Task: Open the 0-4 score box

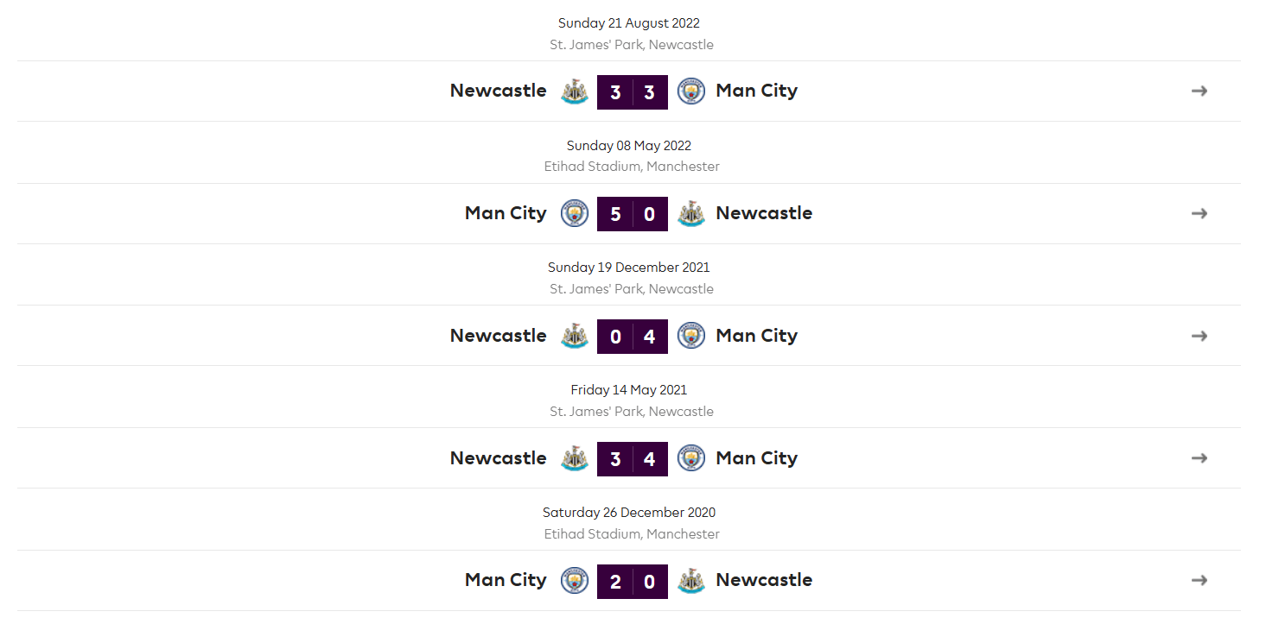Action: coord(633,336)
